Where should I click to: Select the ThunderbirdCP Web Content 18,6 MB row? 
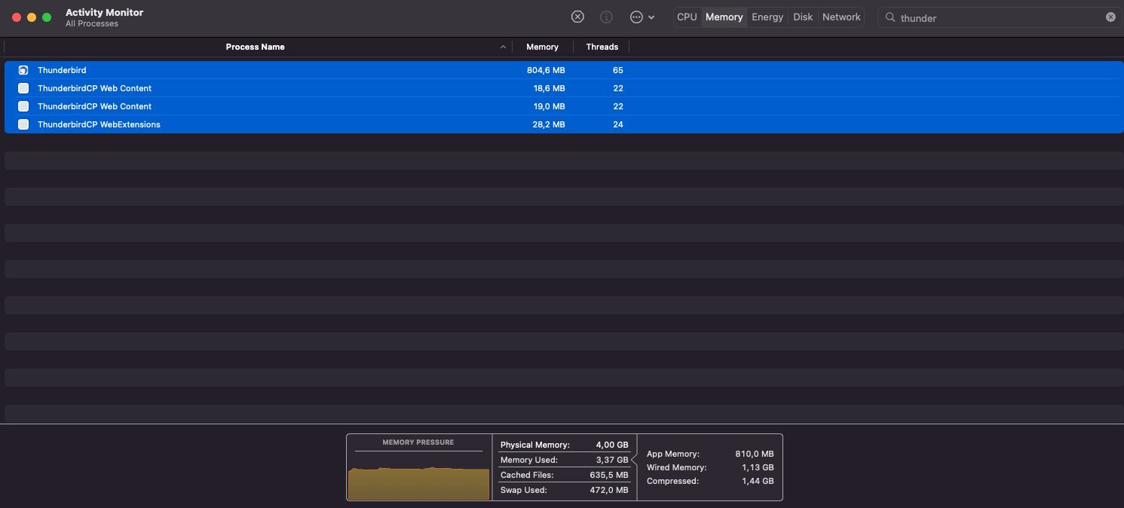pyautogui.click(x=302, y=88)
